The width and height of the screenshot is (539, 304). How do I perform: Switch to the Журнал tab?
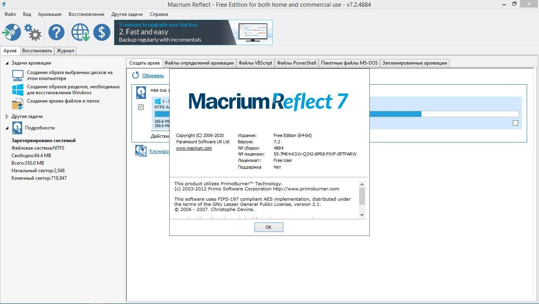[x=65, y=51]
